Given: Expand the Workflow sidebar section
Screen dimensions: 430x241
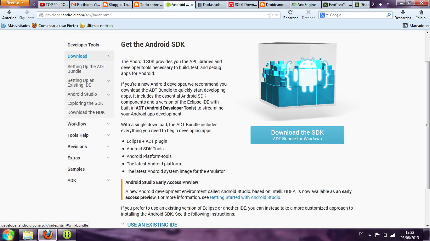Looking at the screenshot, I should [x=108, y=124].
